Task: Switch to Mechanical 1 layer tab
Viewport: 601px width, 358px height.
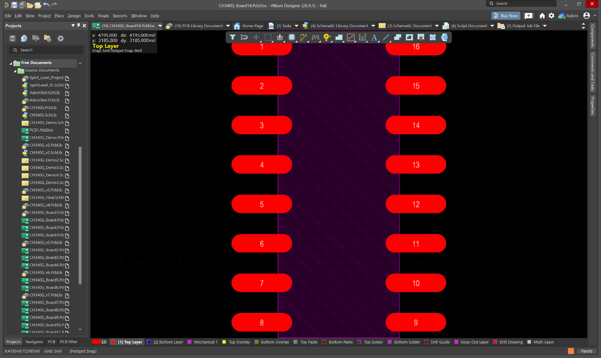Action: (x=202, y=342)
